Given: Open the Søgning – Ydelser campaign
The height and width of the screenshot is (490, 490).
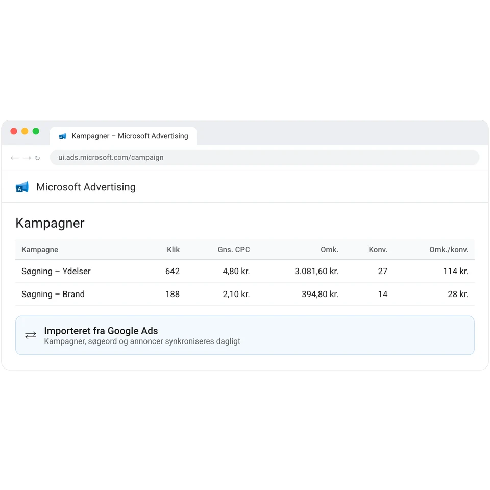Looking at the screenshot, I should [56, 271].
